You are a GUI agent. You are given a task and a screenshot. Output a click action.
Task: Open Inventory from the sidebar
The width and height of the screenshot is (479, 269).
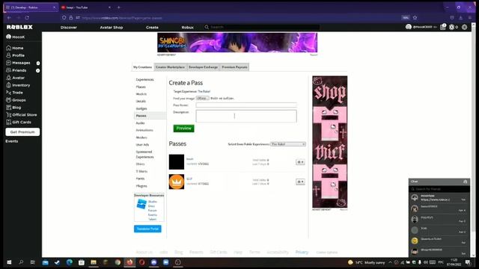click(18, 85)
